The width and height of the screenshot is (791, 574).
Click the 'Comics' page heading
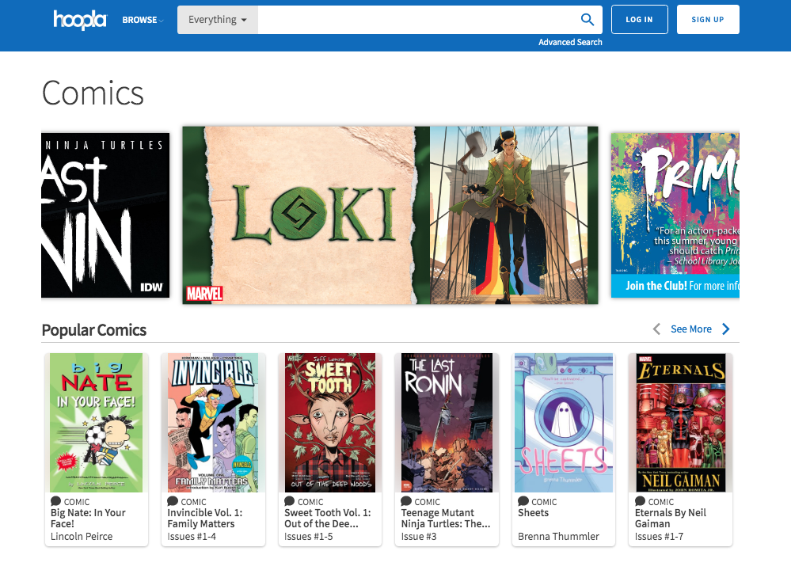[x=93, y=93]
